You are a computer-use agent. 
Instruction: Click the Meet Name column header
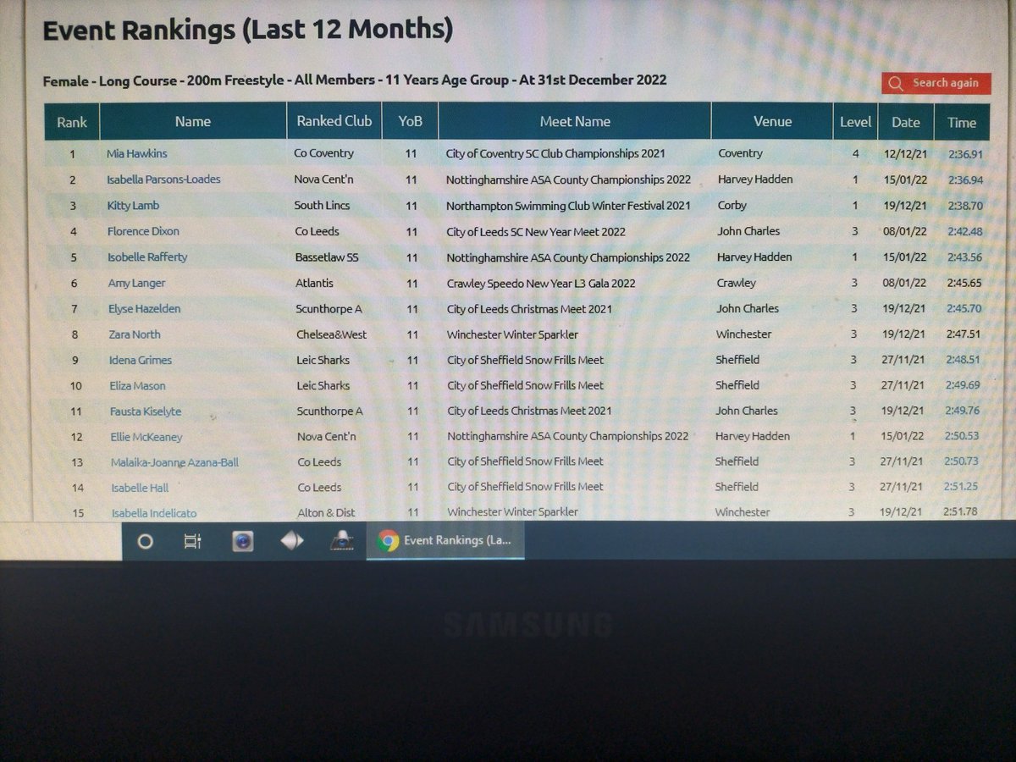tap(575, 122)
